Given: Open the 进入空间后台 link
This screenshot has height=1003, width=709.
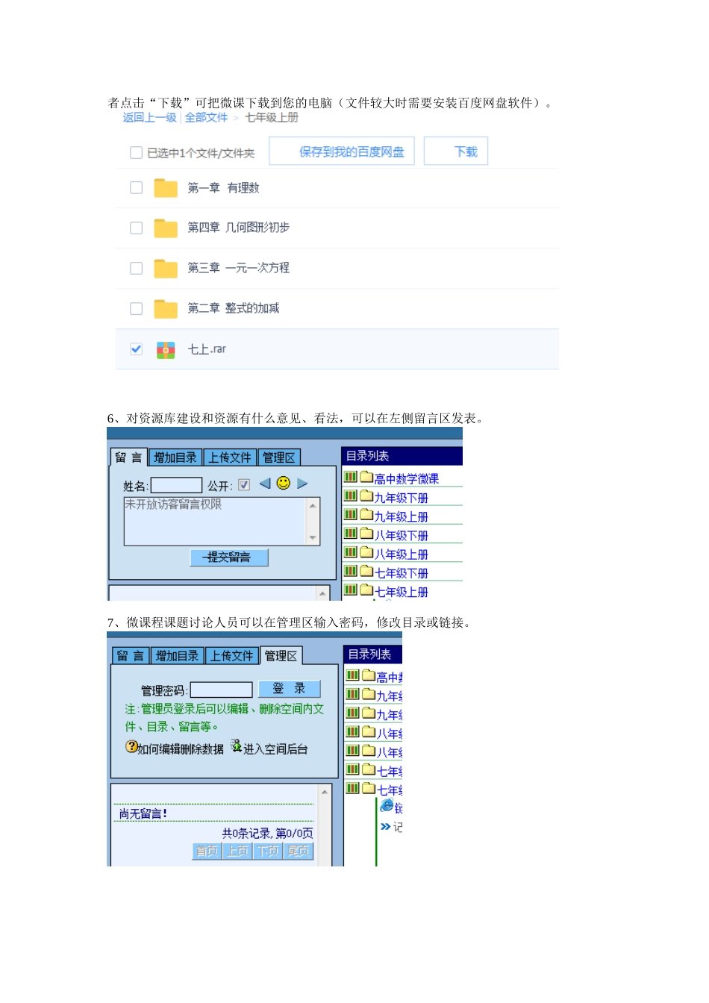Looking at the screenshot, I should (275, 749).
